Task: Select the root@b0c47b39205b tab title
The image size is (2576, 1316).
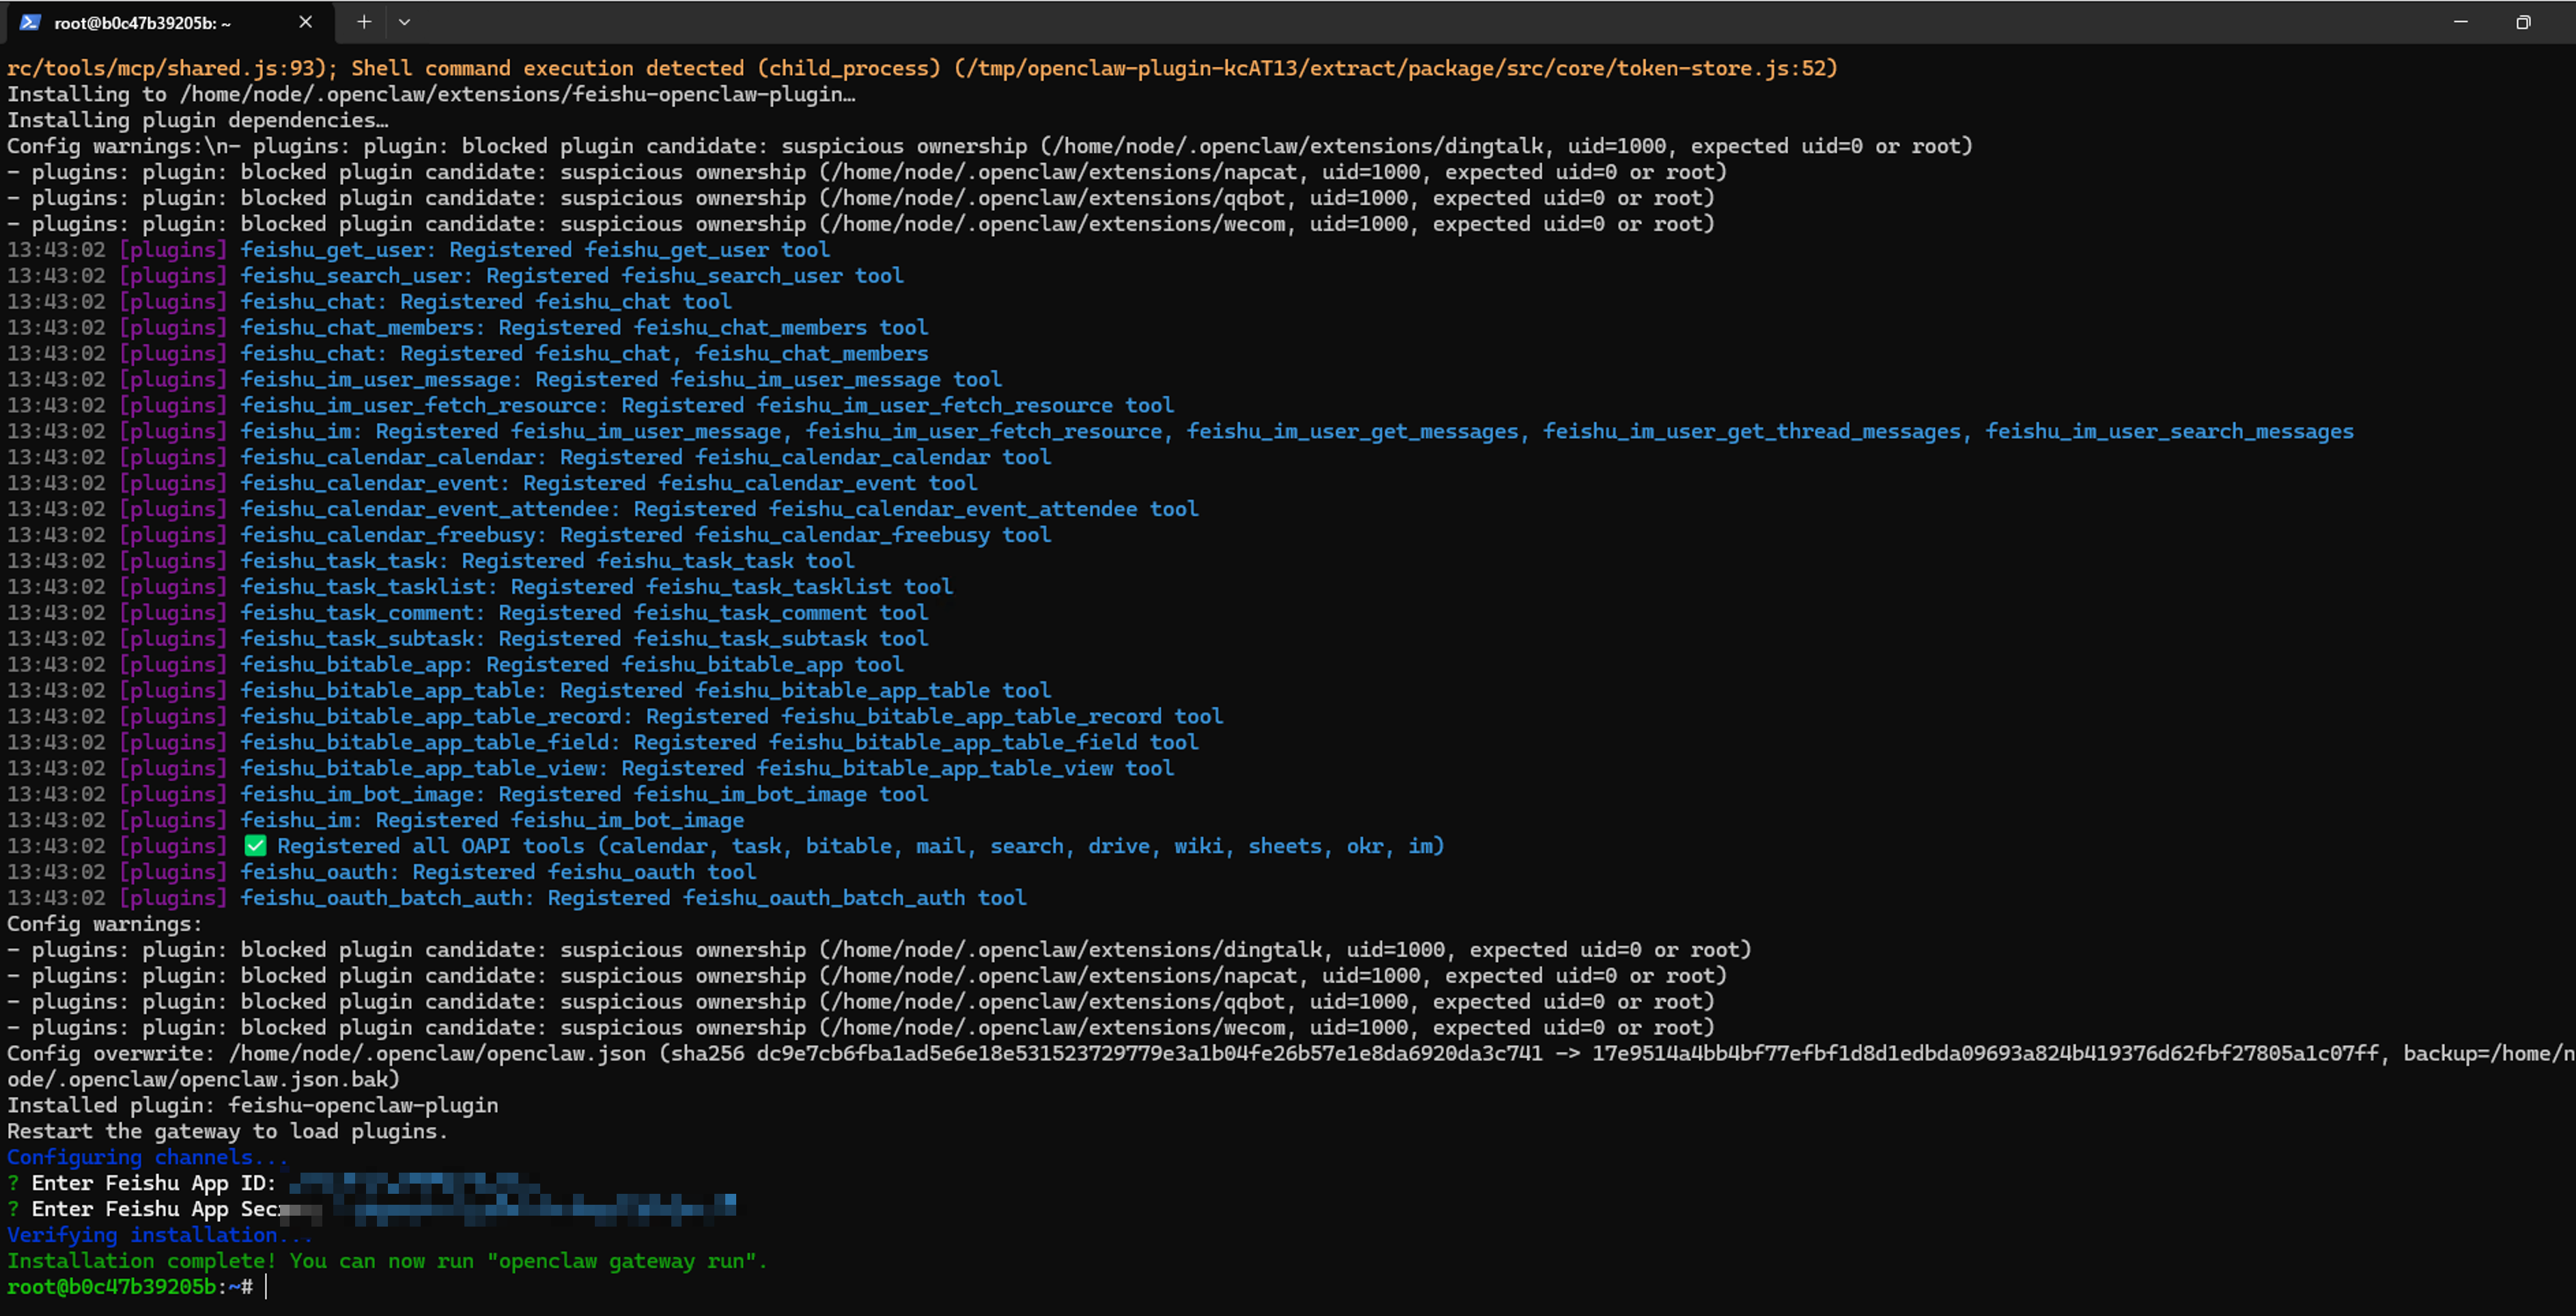Action: point(142,23)
